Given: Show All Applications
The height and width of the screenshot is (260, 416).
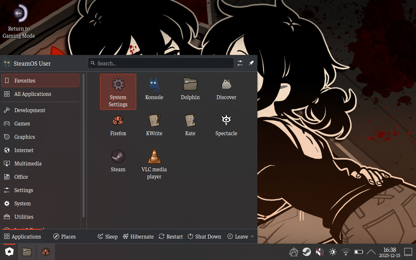Looking at the screenshot, I should pyautogui.click(x=40, y=94).
